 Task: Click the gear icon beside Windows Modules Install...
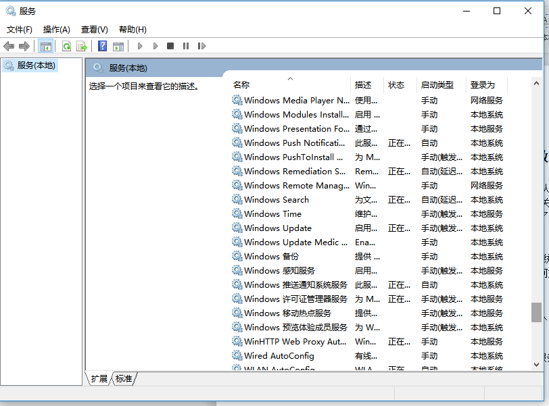coord(237,114)
